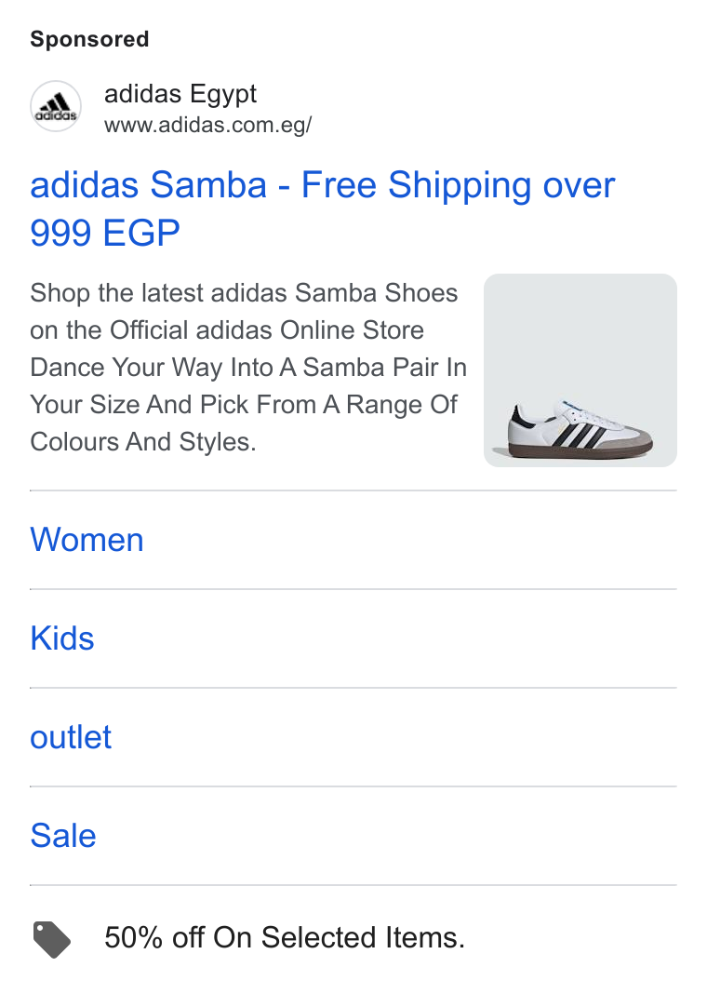The height and width of the screenshot is (994, 707).
Task: Click the Sponsored label
Action: pos(89,39)
